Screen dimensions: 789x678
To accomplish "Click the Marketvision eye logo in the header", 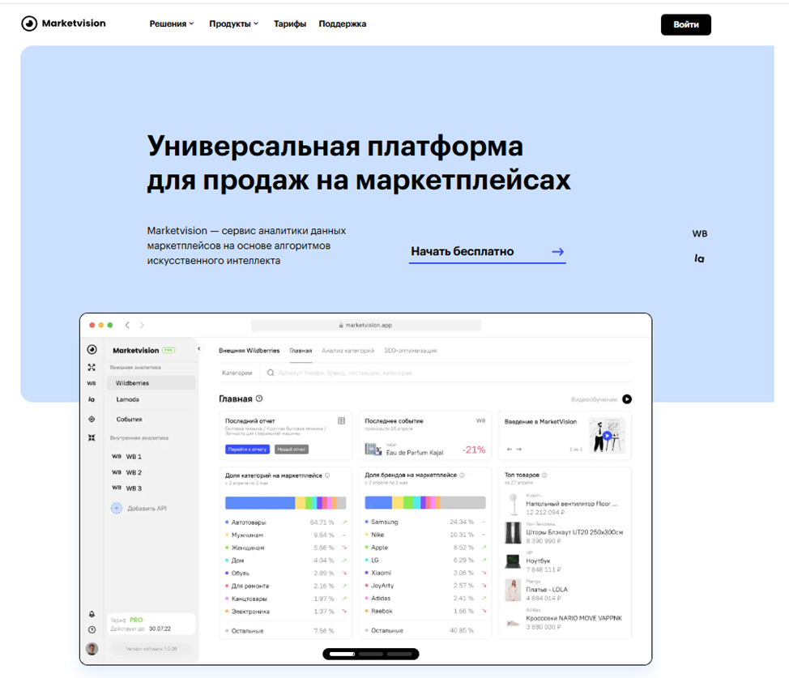I will click(30, 23).
